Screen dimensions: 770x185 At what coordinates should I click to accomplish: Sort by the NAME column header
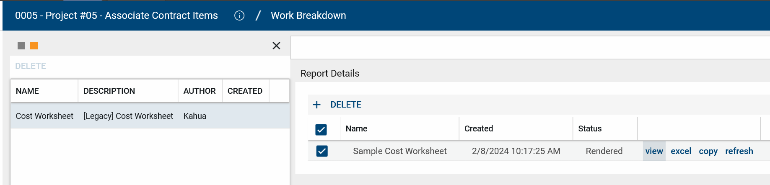tap(28, 91)
